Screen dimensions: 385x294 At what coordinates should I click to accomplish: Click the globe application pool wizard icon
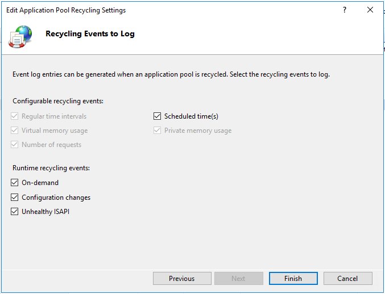click(x=20, y=35)
